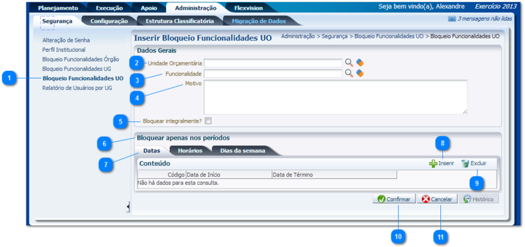Select the Segurança sub-tab
Image resolution: width=525 pixels, height=247 pixels.
pyautogui.click(x=57, y=21)
